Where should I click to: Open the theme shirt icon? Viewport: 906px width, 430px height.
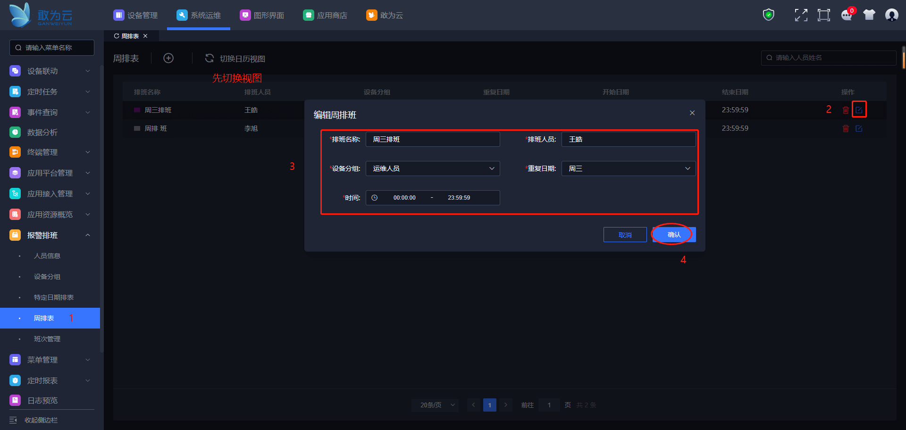pyautogui.click(x=869, y=15)
